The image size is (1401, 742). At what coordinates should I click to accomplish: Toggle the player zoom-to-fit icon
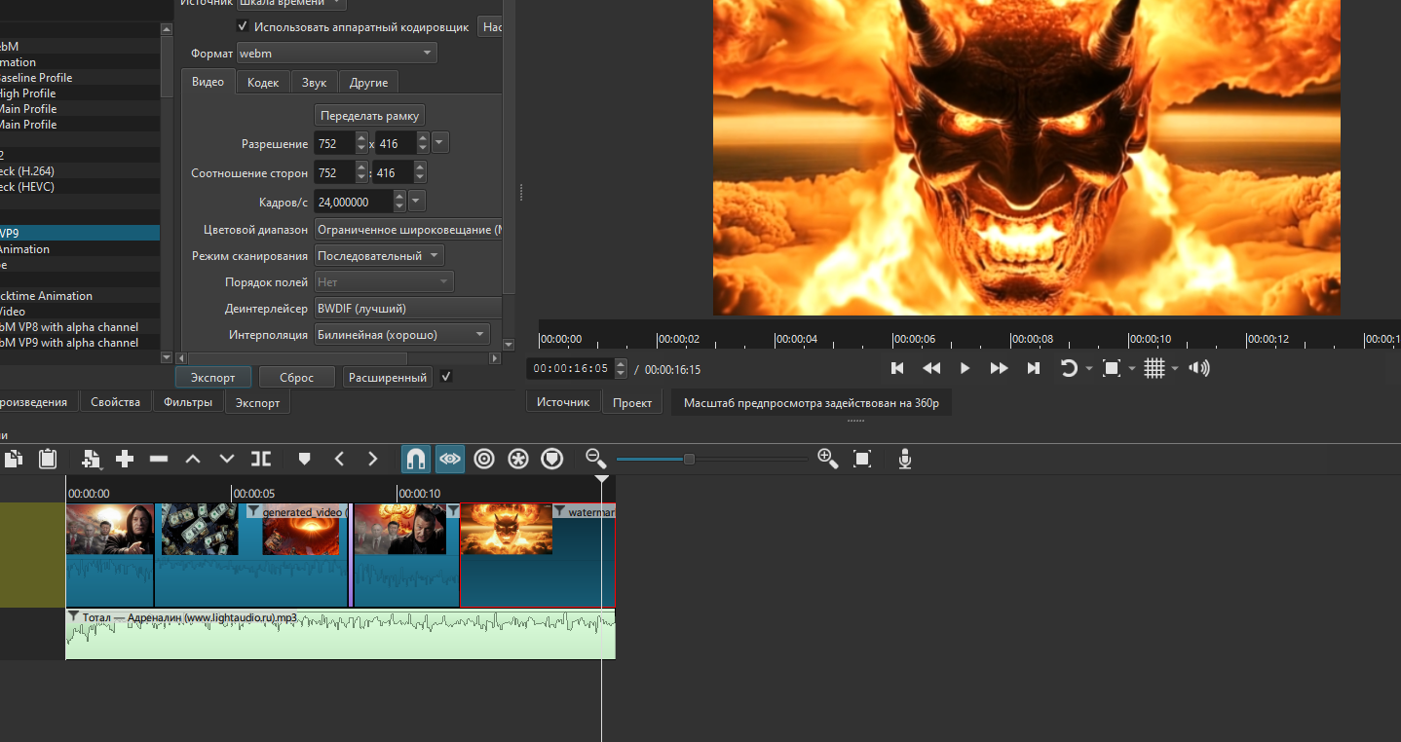[x=1112, y=368]
